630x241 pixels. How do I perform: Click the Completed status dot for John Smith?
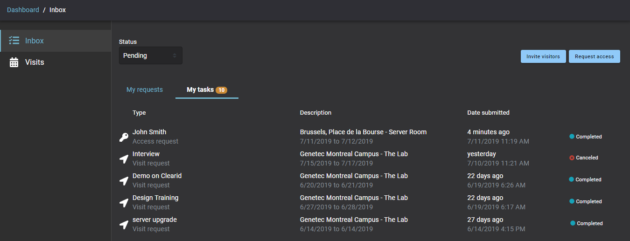pos(572,137)
